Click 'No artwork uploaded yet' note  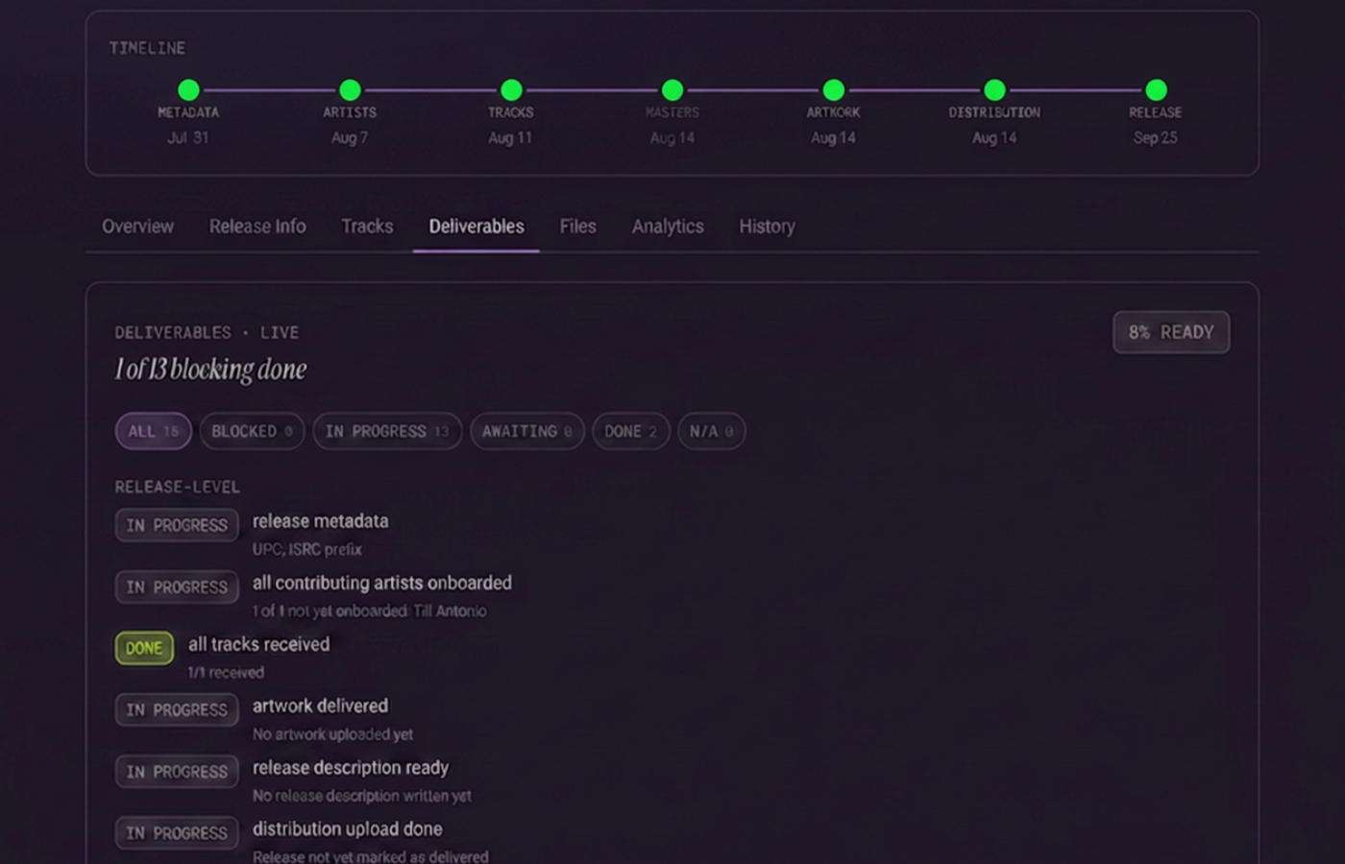[x=332, y=734]
